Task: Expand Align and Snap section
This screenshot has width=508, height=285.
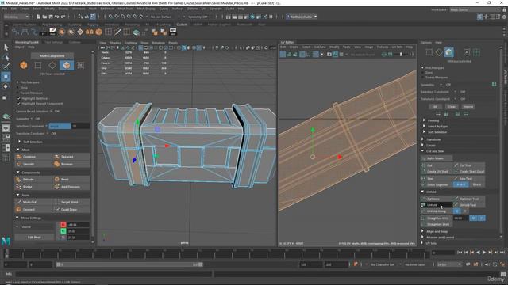Action: point(422,231)
